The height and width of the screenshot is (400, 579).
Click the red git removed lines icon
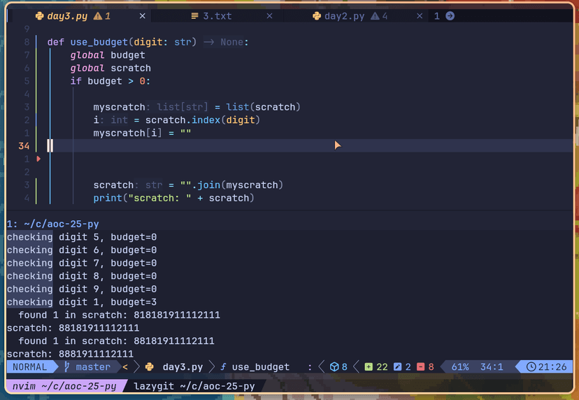pyautogui.click(x=420, y=367)
